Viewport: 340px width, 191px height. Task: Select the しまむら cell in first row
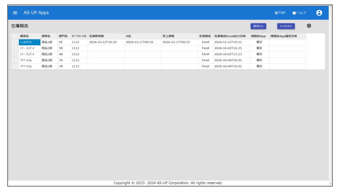29,42
